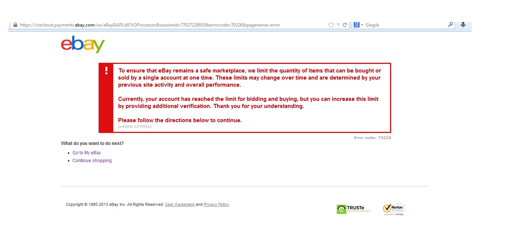
Task: Click the Google search engine icon
Action: (356, 25)
